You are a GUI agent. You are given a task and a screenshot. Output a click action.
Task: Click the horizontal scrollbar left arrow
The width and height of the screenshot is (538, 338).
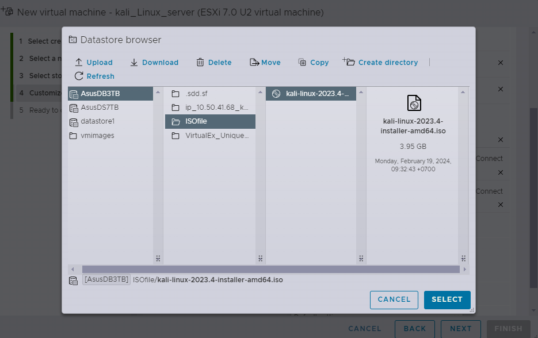(73, 270)
